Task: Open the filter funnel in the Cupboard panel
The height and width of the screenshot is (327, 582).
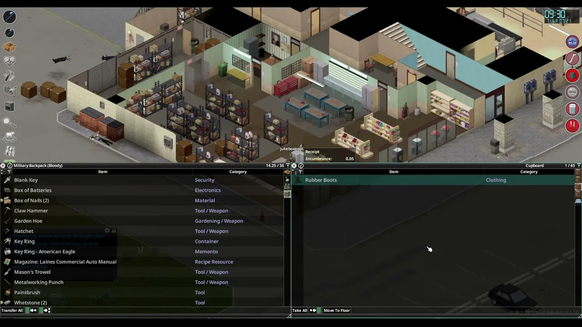Action: (300, 172)
